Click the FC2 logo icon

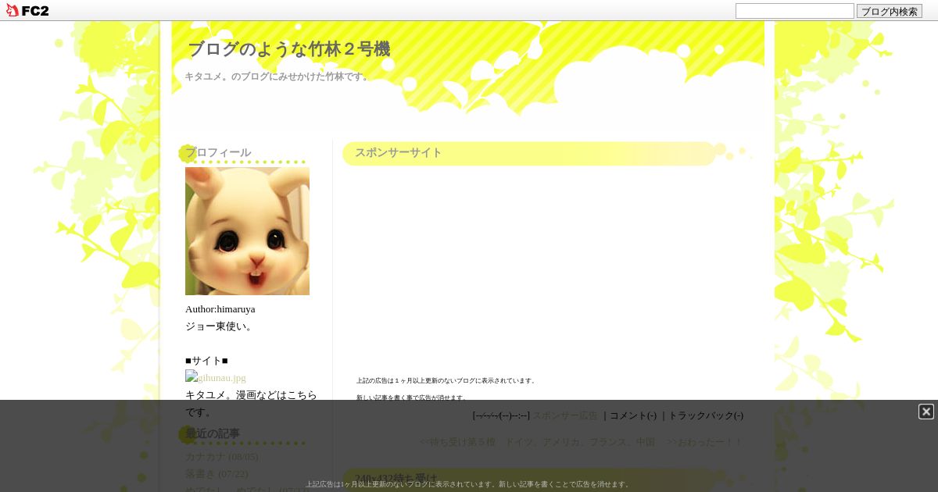[x=27, y=10]
